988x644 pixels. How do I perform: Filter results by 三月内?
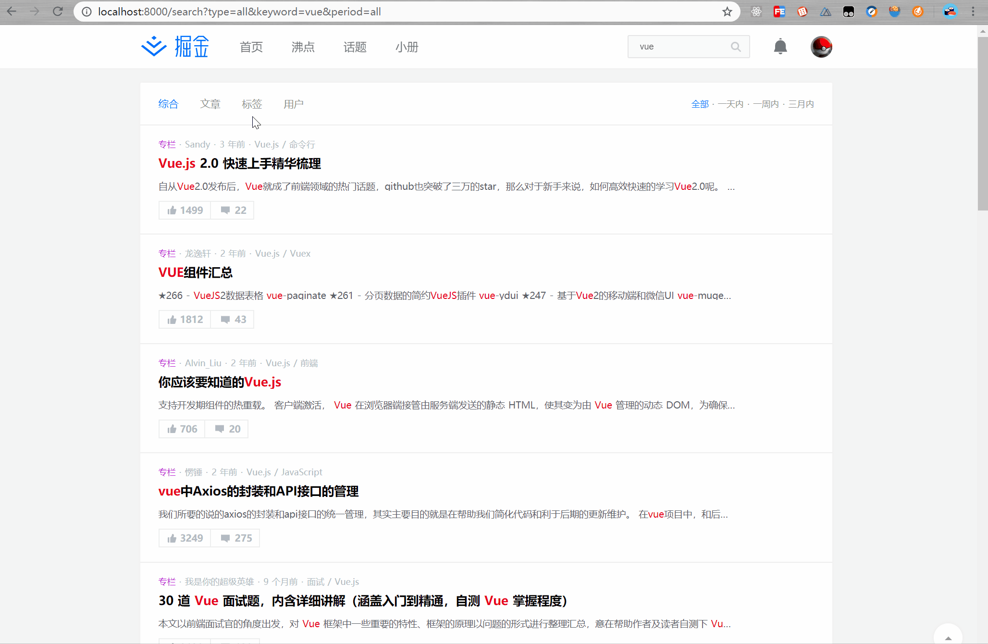coord(801,104)
